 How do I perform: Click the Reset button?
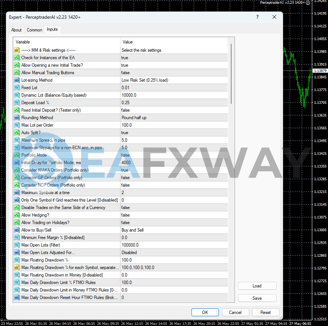pos(266,313)
